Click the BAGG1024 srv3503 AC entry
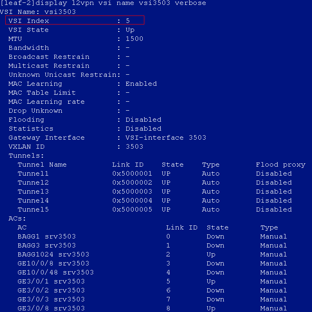Screen dimensions: 312x312 coord(53,254)
